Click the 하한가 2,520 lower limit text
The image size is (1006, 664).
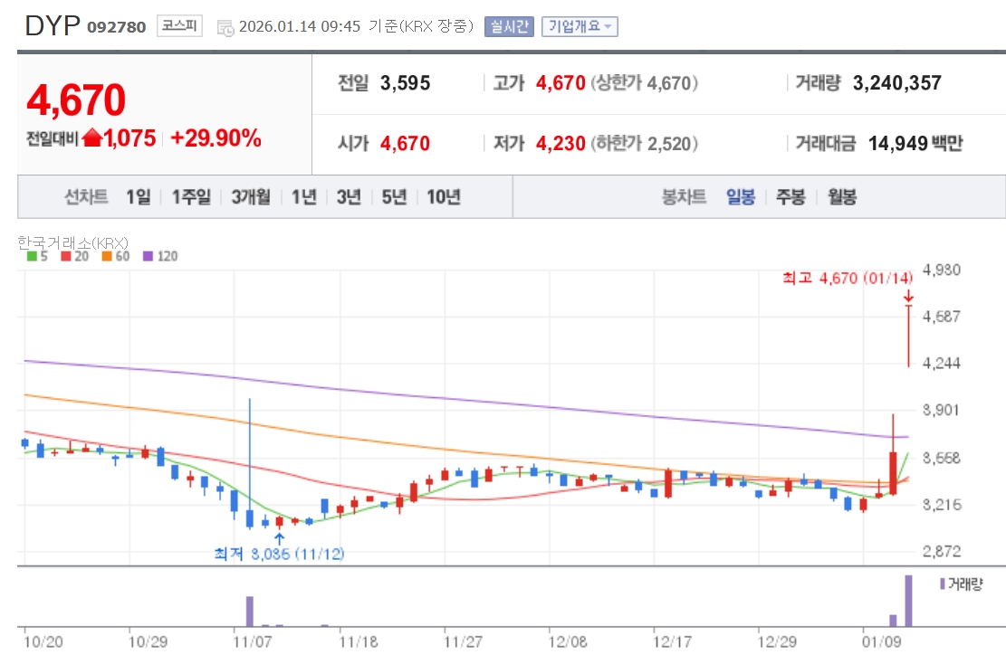click(644, 143)
